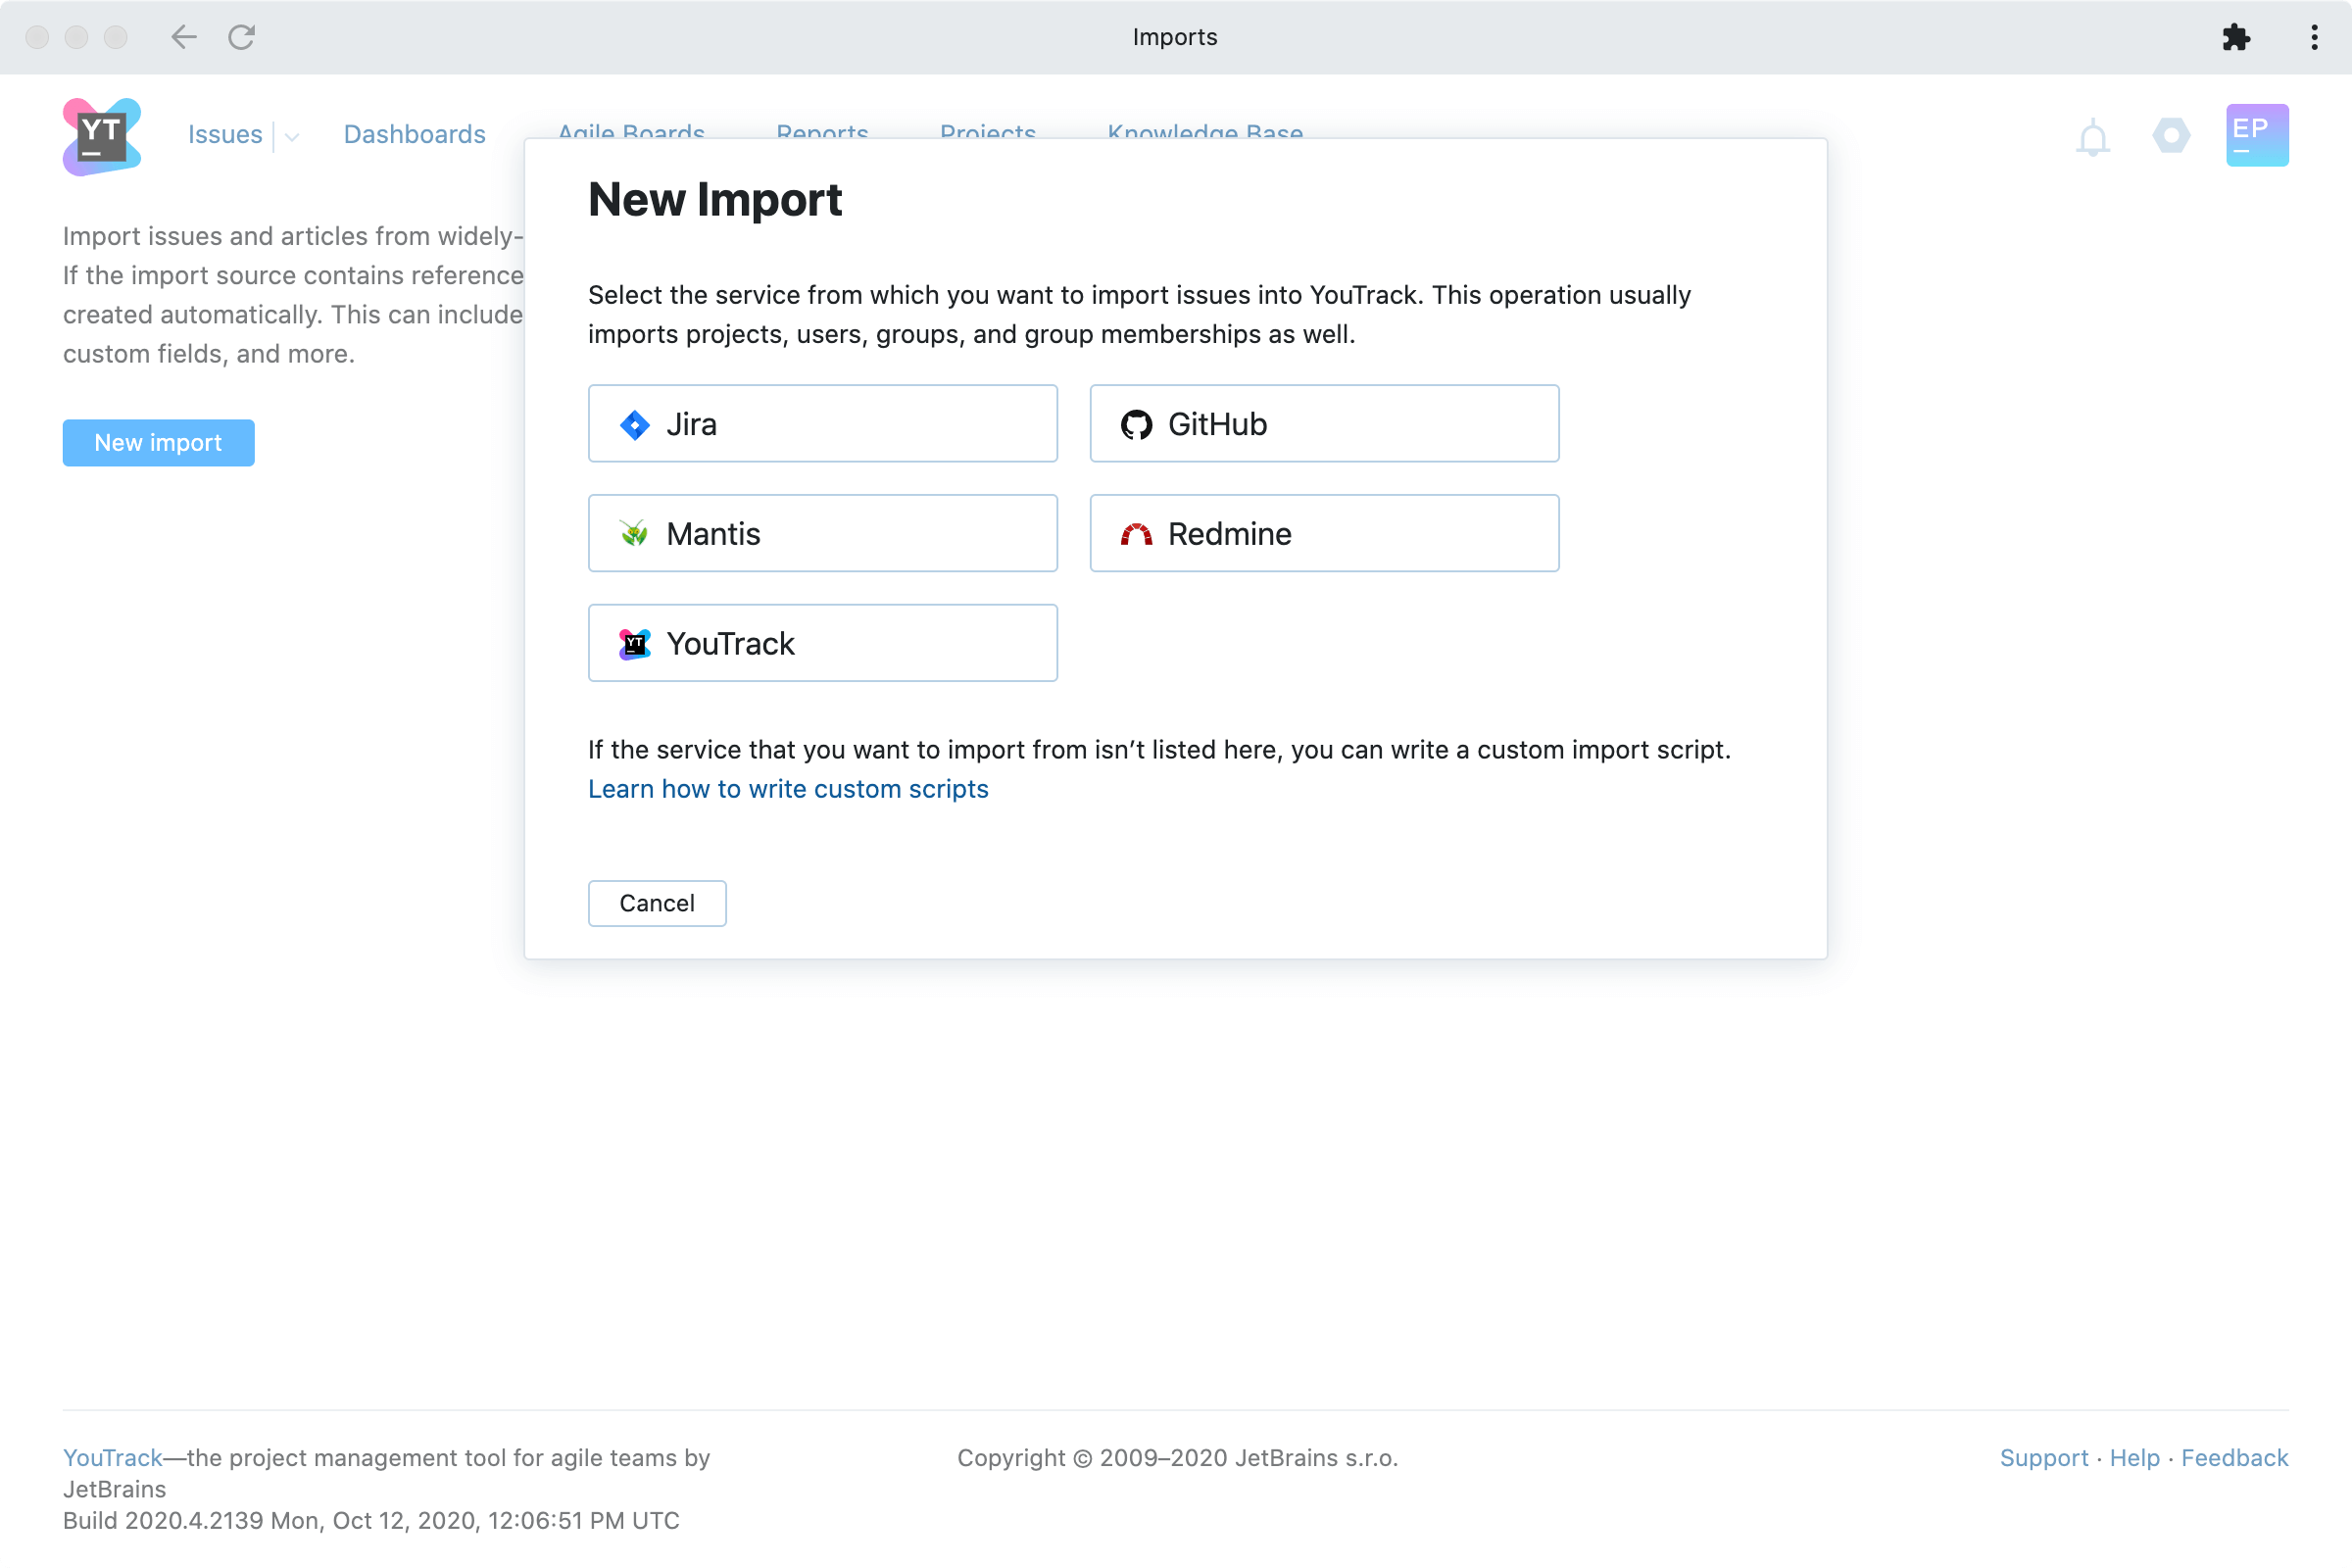Open Learn how to write custom scripts

click(x=788, y=789)
